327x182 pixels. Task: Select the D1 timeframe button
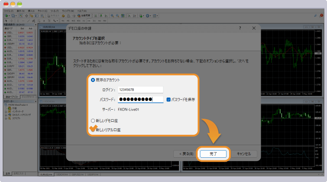click(x=94, y=21)
